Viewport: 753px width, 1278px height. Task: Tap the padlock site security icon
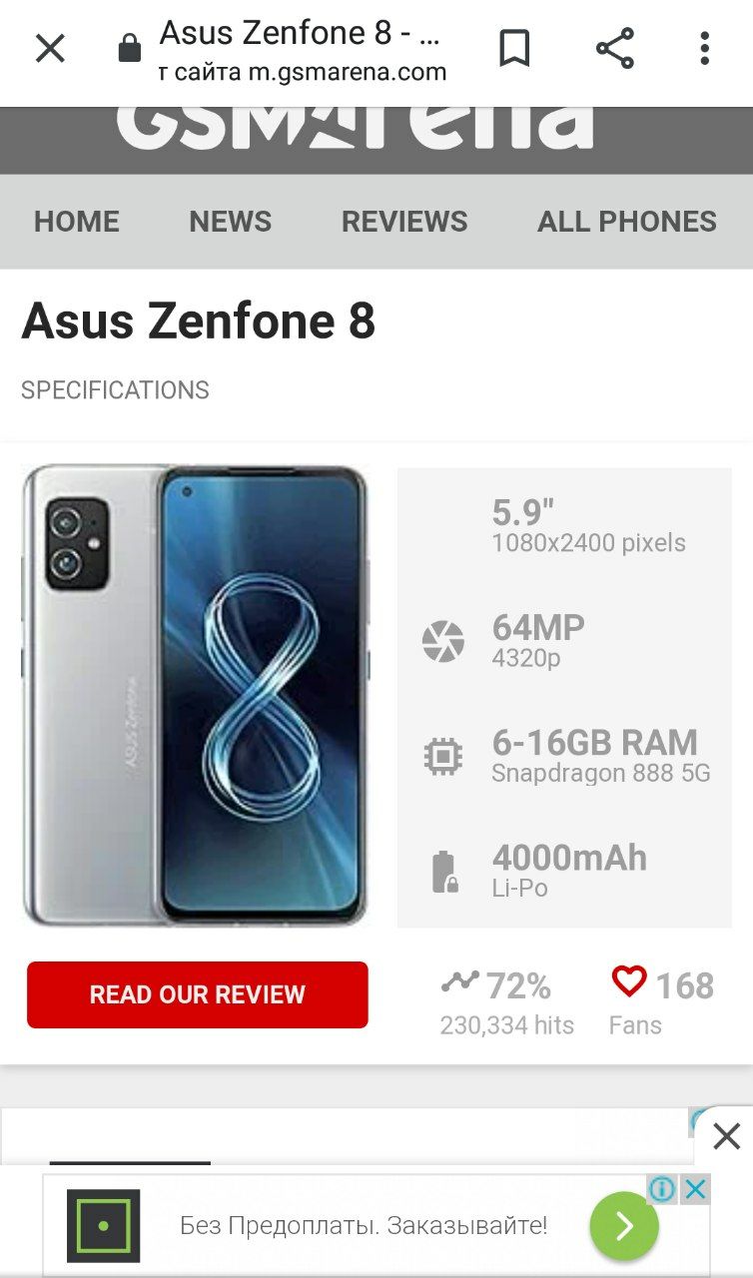pos(130,48)
